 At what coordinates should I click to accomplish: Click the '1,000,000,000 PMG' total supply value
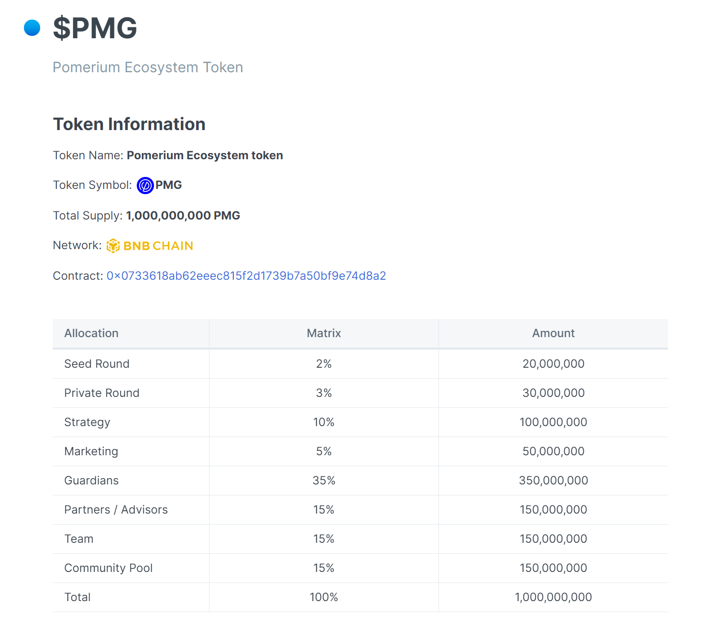pos(183,216)
